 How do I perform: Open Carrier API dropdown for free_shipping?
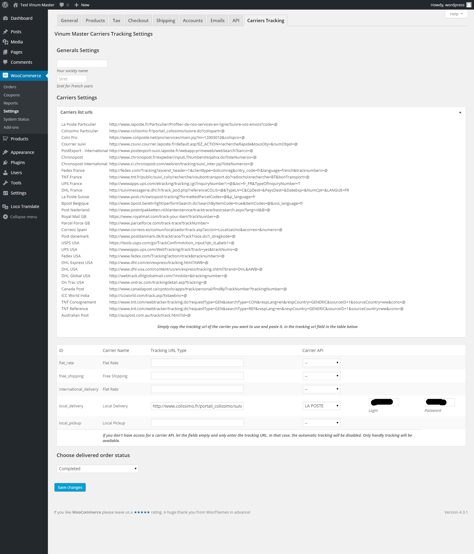coord(322,376)
